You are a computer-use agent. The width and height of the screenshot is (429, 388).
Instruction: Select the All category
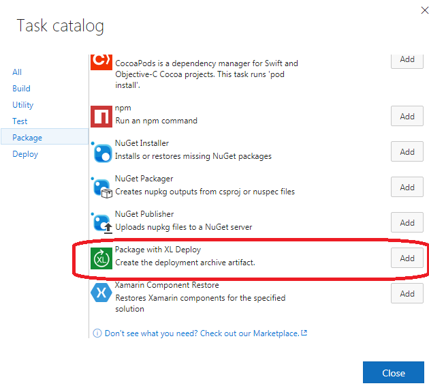17,72
